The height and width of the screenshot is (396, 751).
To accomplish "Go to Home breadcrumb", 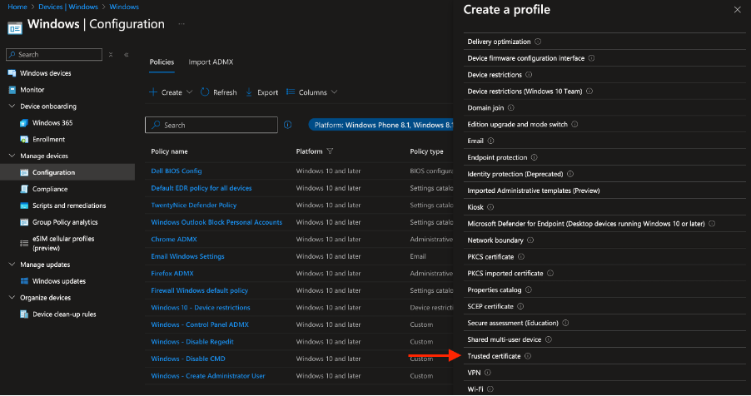I will 17,7.
